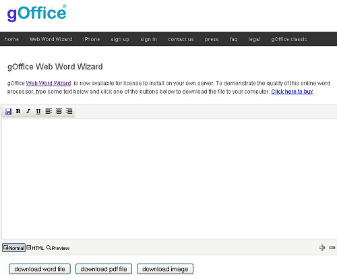337x279 pixels.
Task: Open the contact us page
Action: [x=181, y=39]
